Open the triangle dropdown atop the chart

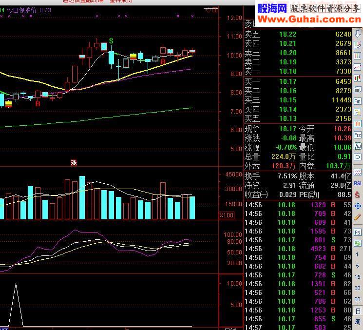(x=208, y=10)
